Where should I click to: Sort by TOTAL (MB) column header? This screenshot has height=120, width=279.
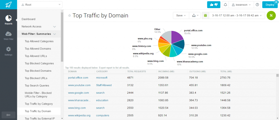226,72
